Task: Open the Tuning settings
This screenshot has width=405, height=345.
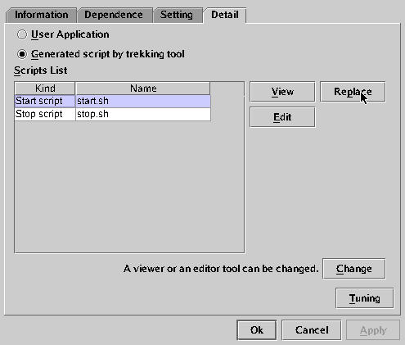Action: click(365, 298)
